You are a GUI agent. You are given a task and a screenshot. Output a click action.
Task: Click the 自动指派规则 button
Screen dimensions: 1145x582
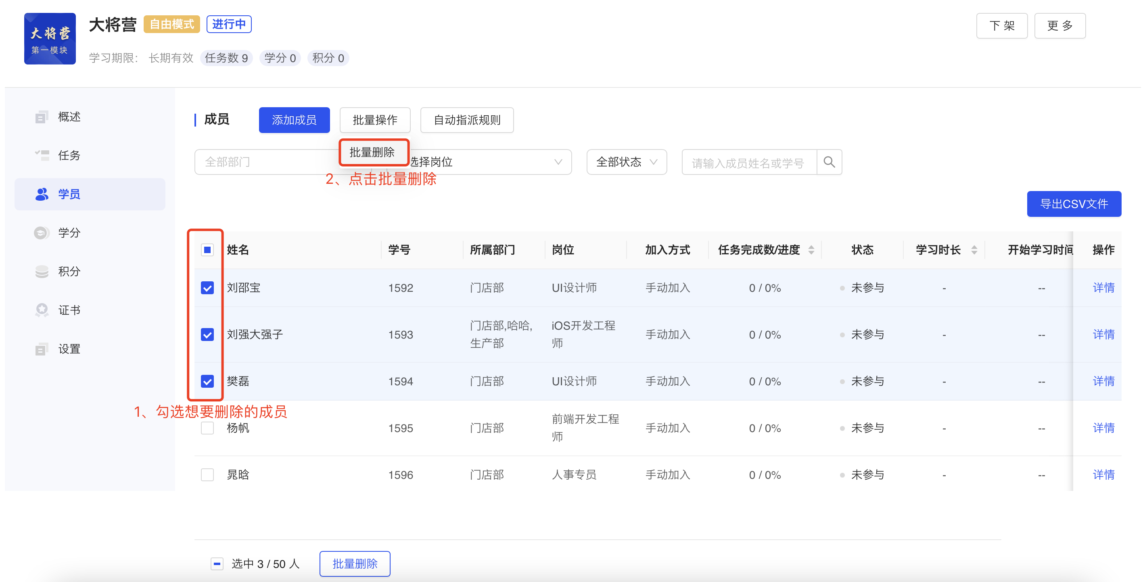tap(467, 120)
